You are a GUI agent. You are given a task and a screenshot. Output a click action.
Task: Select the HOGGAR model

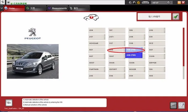97,43
